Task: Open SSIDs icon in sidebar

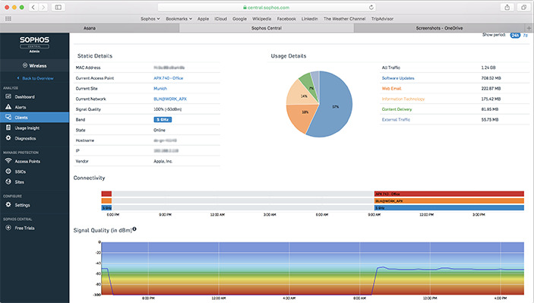Action: [x=8, y=172]
